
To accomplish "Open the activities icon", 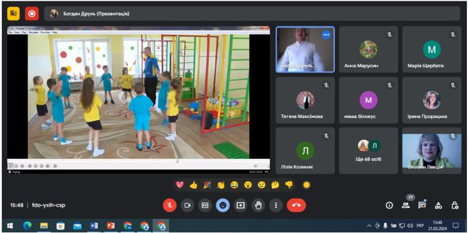I will point(438,205).
